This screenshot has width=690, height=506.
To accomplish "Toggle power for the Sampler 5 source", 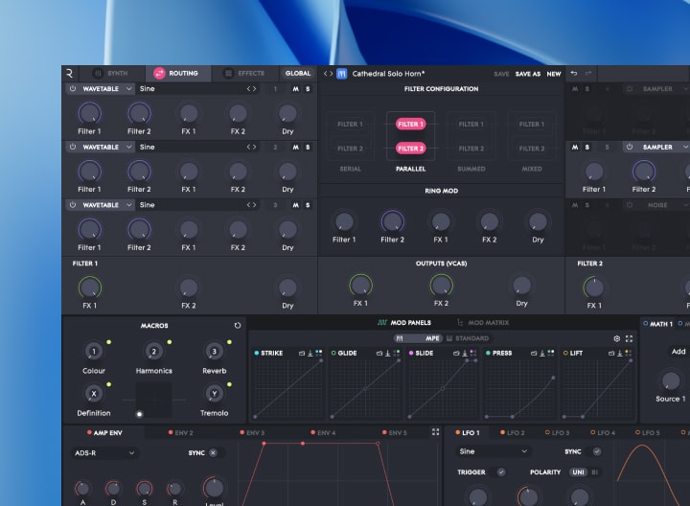I will pos(630,147).
